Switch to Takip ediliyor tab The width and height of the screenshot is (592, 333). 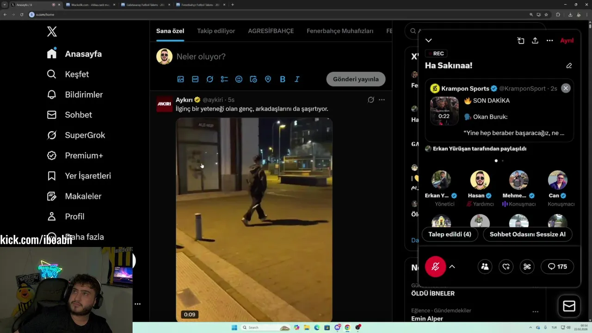(x=216, y=31)
